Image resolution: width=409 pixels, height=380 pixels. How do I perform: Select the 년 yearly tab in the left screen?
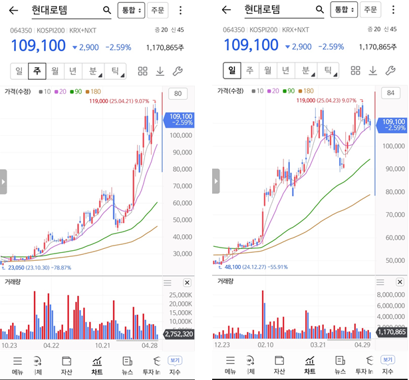coord(72,71)
